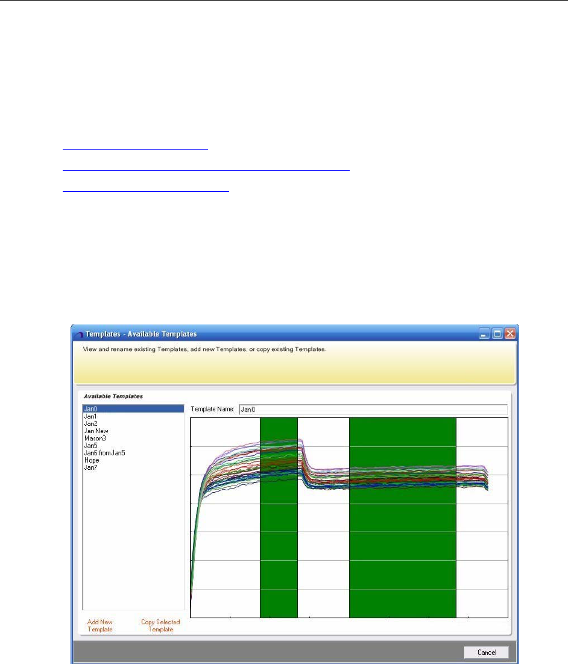The image size is (568, 664).
Task: Click the Cancel button
Action: pos(487,652)
